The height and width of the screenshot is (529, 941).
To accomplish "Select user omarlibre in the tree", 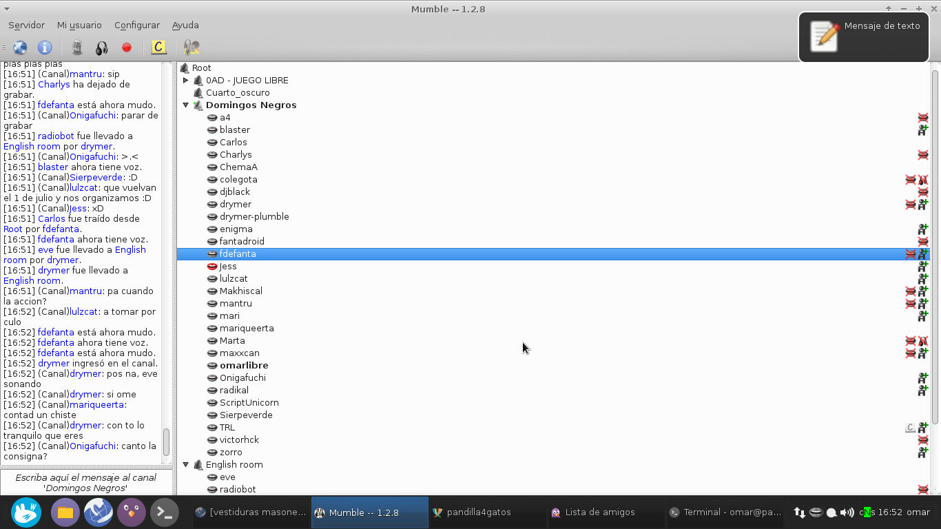I will [x=244, y=365].
